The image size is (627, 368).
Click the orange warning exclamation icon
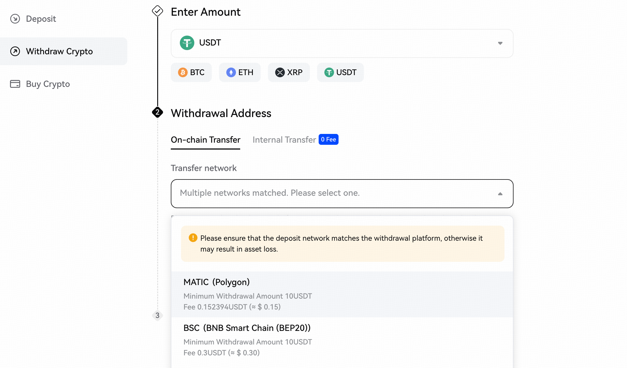193,238
